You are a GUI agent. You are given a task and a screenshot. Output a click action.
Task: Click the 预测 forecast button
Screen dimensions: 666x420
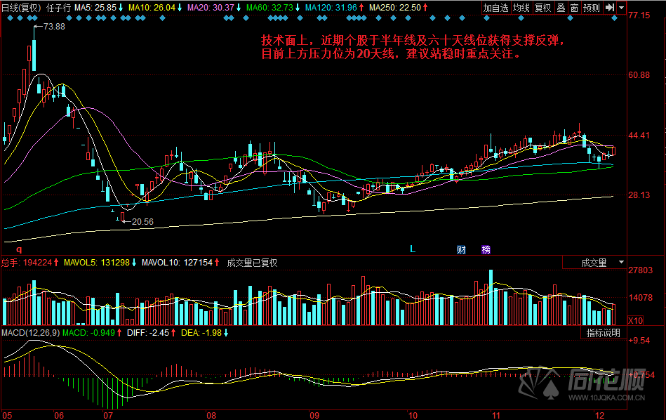coord(592,8)
